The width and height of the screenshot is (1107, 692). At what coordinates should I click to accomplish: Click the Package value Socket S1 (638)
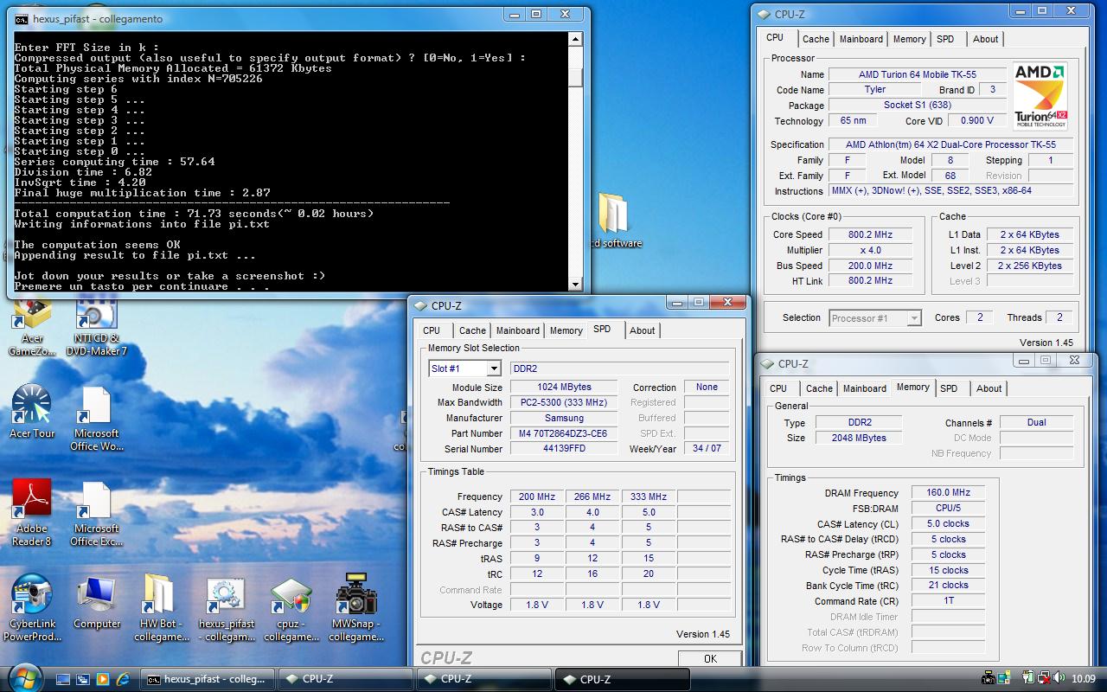click(x=918, y=105)
